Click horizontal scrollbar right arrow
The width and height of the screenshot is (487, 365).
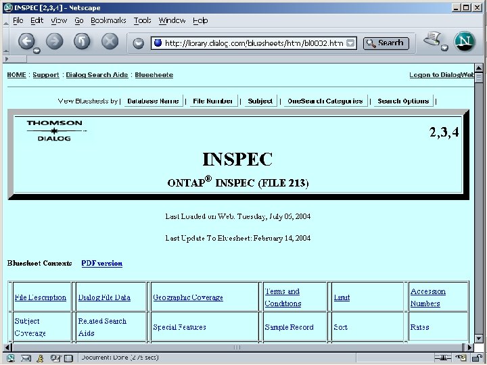pyautogui.click(x=469, y=347)
